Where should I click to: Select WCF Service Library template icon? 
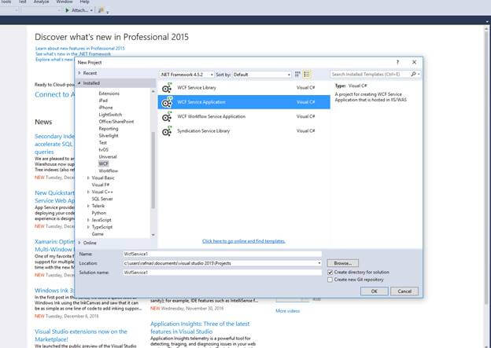pos(167,88)
